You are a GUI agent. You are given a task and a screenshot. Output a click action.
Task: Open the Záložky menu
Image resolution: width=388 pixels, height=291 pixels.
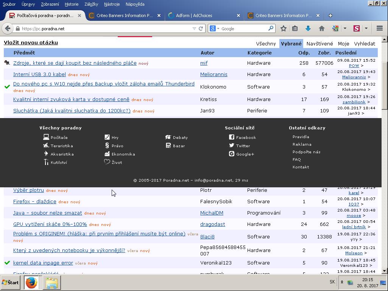coord(91,4)
